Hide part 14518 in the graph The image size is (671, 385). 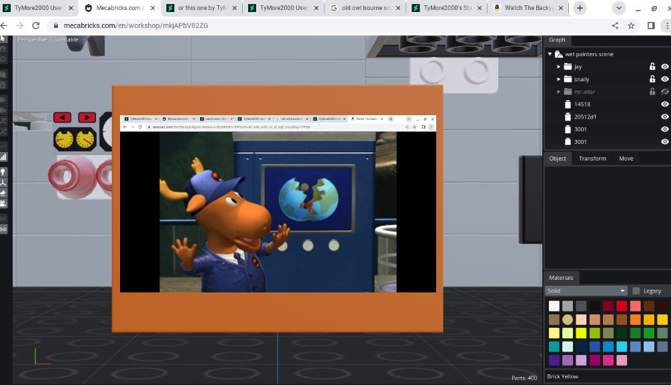(664, 104)
